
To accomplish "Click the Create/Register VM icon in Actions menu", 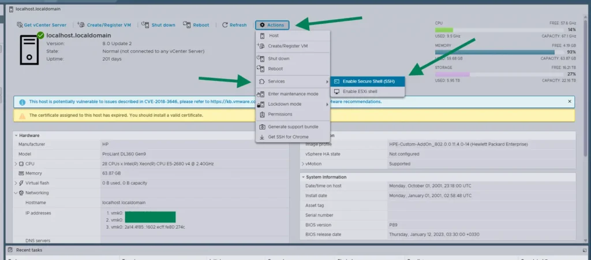I will (261, 46).
